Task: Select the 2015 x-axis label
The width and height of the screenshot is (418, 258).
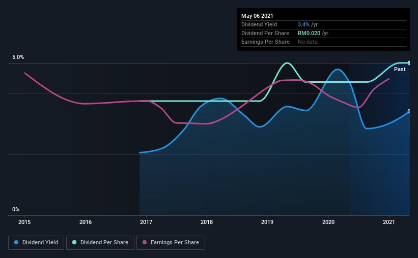Action: coord(24,222)
